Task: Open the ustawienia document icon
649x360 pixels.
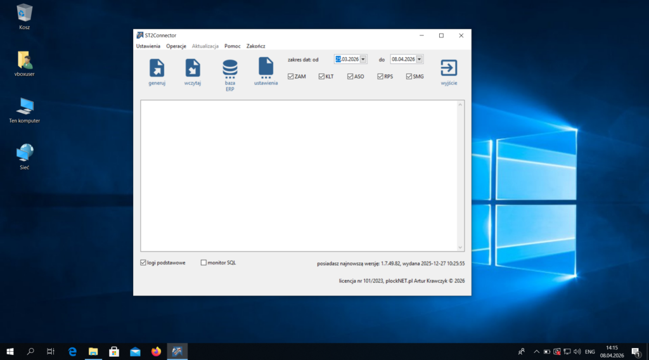Action: click(x=266, y=67)
